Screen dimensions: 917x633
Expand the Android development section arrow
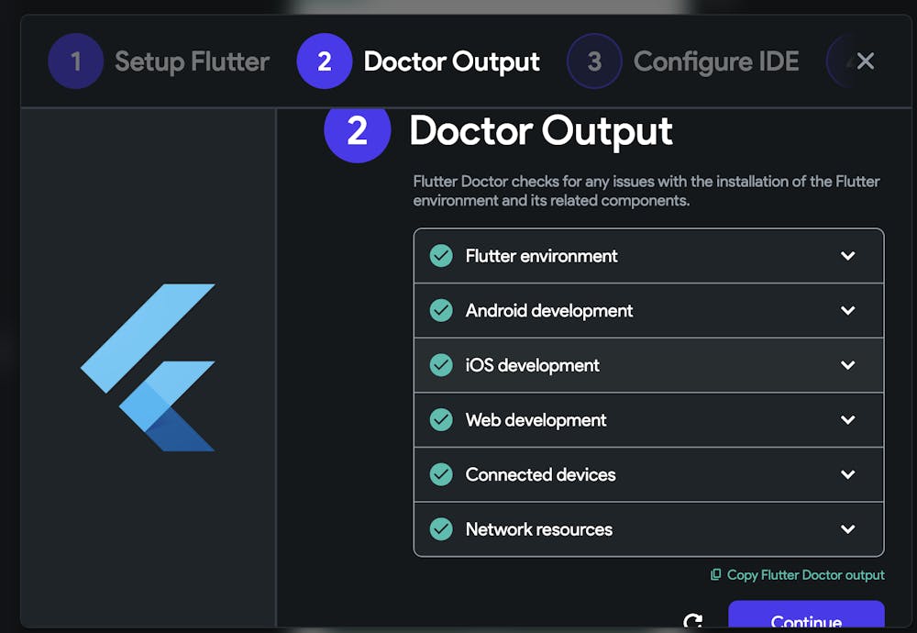click(847, 310)
